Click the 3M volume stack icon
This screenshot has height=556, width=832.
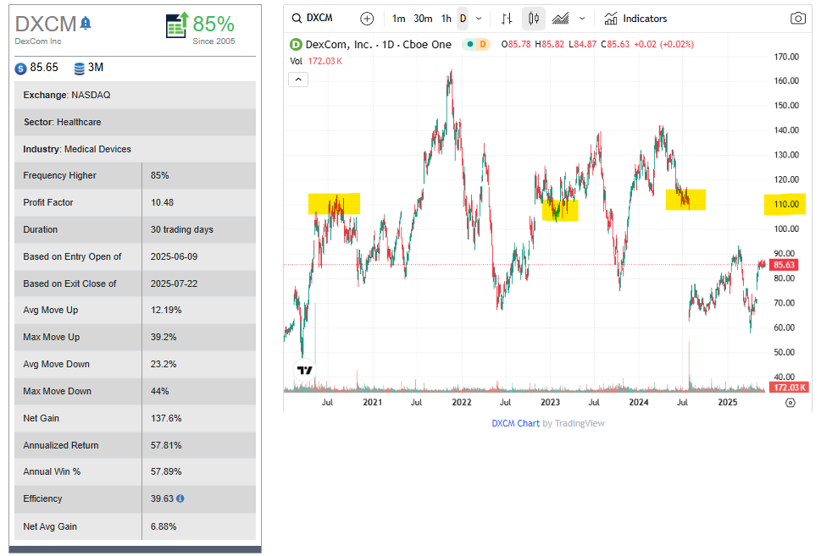(x=80, y=69)
